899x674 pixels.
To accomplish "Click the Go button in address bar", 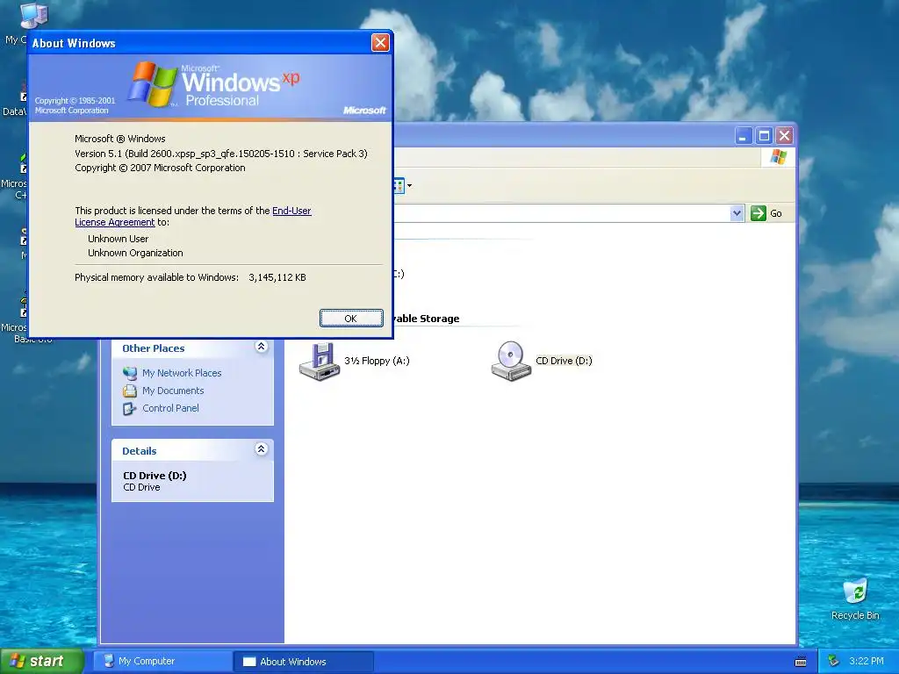I will click(x=766, y=213).
